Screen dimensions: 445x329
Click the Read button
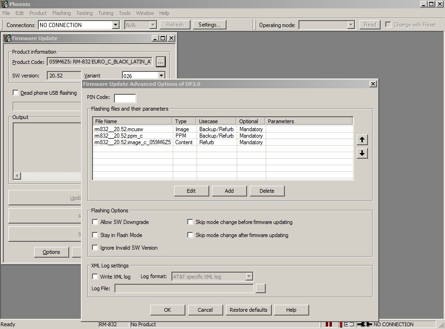click(x=370, y=25)
